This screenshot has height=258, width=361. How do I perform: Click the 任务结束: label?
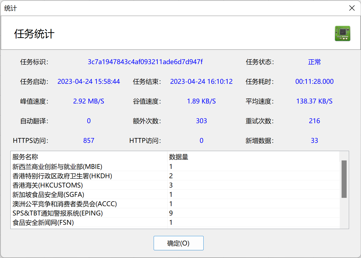[x=147, y=82]
